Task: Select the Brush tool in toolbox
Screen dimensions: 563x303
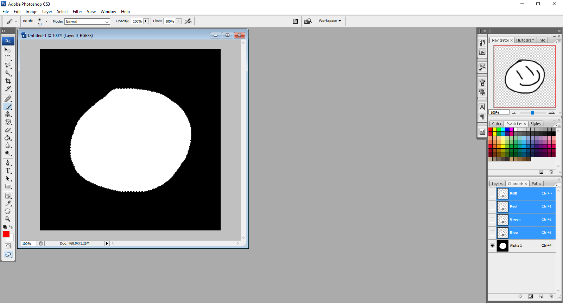Action: click(8, 106)
